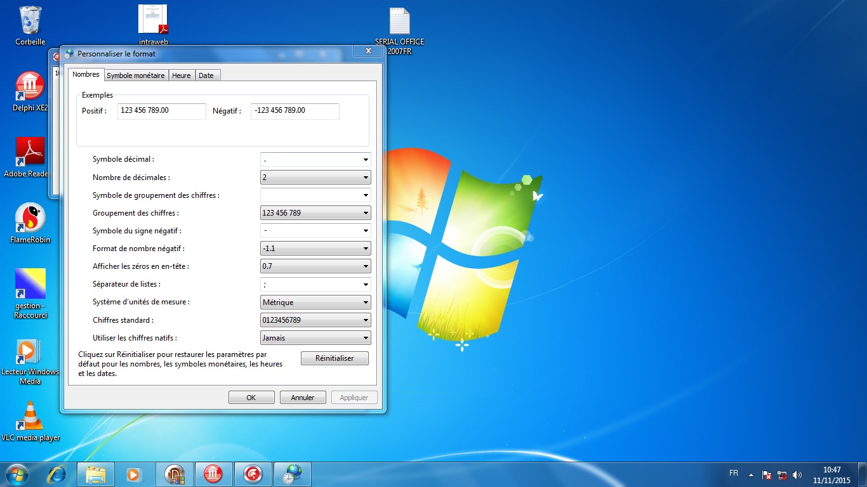Switch to the Symbole monétaire tab

coord(136,75)
